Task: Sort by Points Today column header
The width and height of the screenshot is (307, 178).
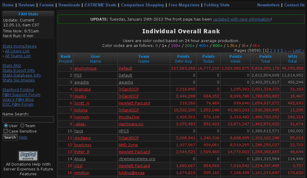Action: click(208, 59)
